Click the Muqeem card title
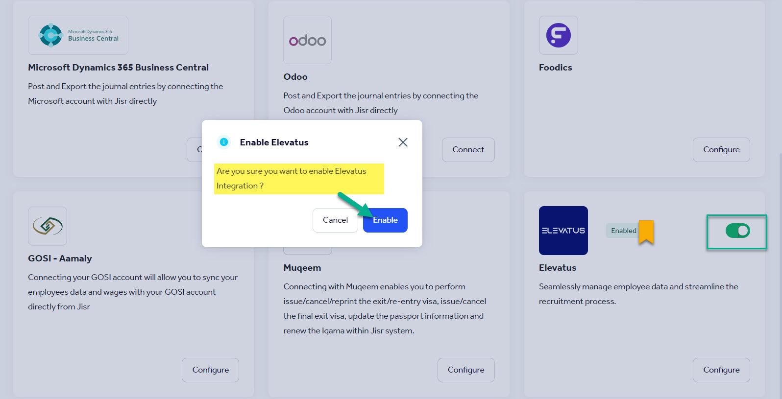The image size is (782, 399). tap(302, 268)
